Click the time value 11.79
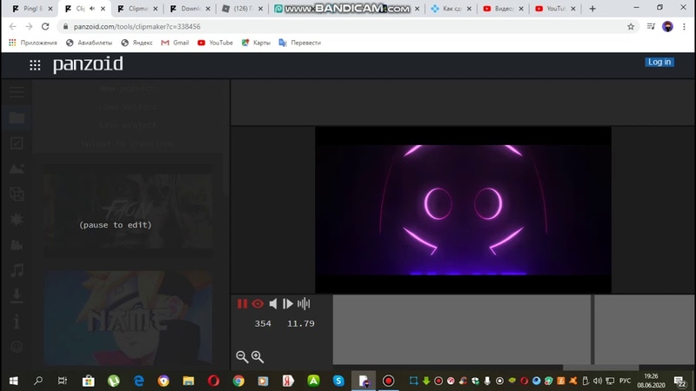Viewport: 696px width, 391px height. point(301,323)
